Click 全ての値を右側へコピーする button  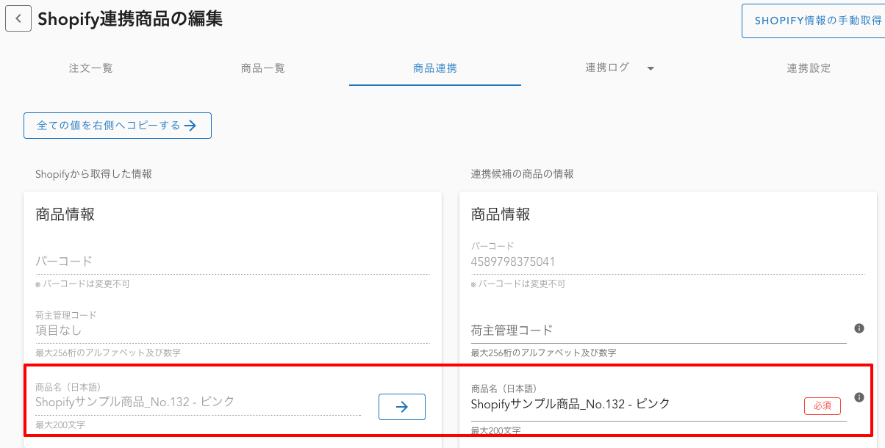[118, 126]
